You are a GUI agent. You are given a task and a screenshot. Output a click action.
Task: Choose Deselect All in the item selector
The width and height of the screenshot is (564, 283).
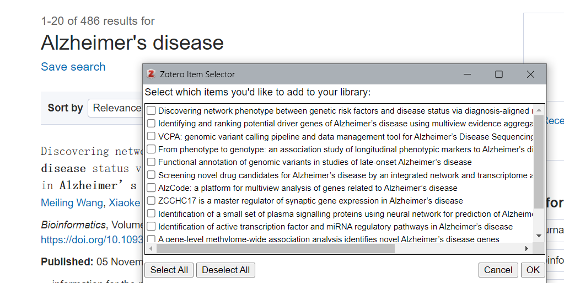[x=225, y=270]
